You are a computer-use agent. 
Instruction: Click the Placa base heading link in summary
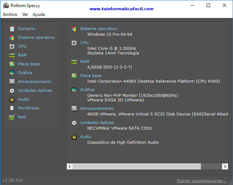tap(91, 76)
